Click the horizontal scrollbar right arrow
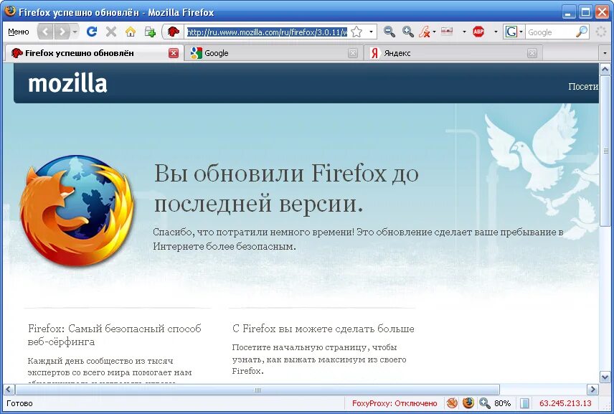The width and height of the screenshot is (614, 414). click(592, 390)
